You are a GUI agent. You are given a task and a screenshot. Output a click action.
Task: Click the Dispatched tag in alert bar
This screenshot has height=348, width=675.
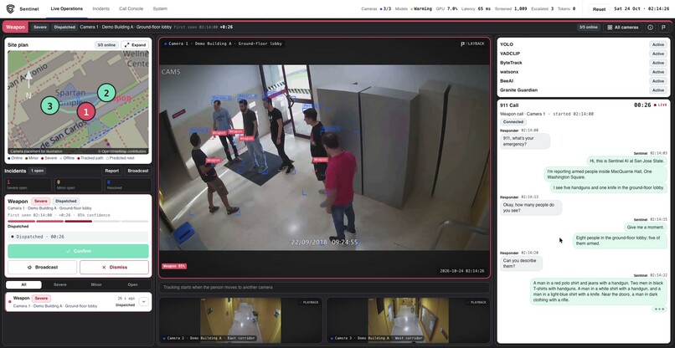[x=64, y=27]
